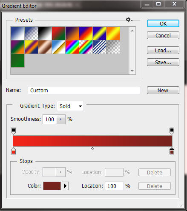187x211 pixels.
Task: Select the bright red color stop
Action: tap(13, 151)
